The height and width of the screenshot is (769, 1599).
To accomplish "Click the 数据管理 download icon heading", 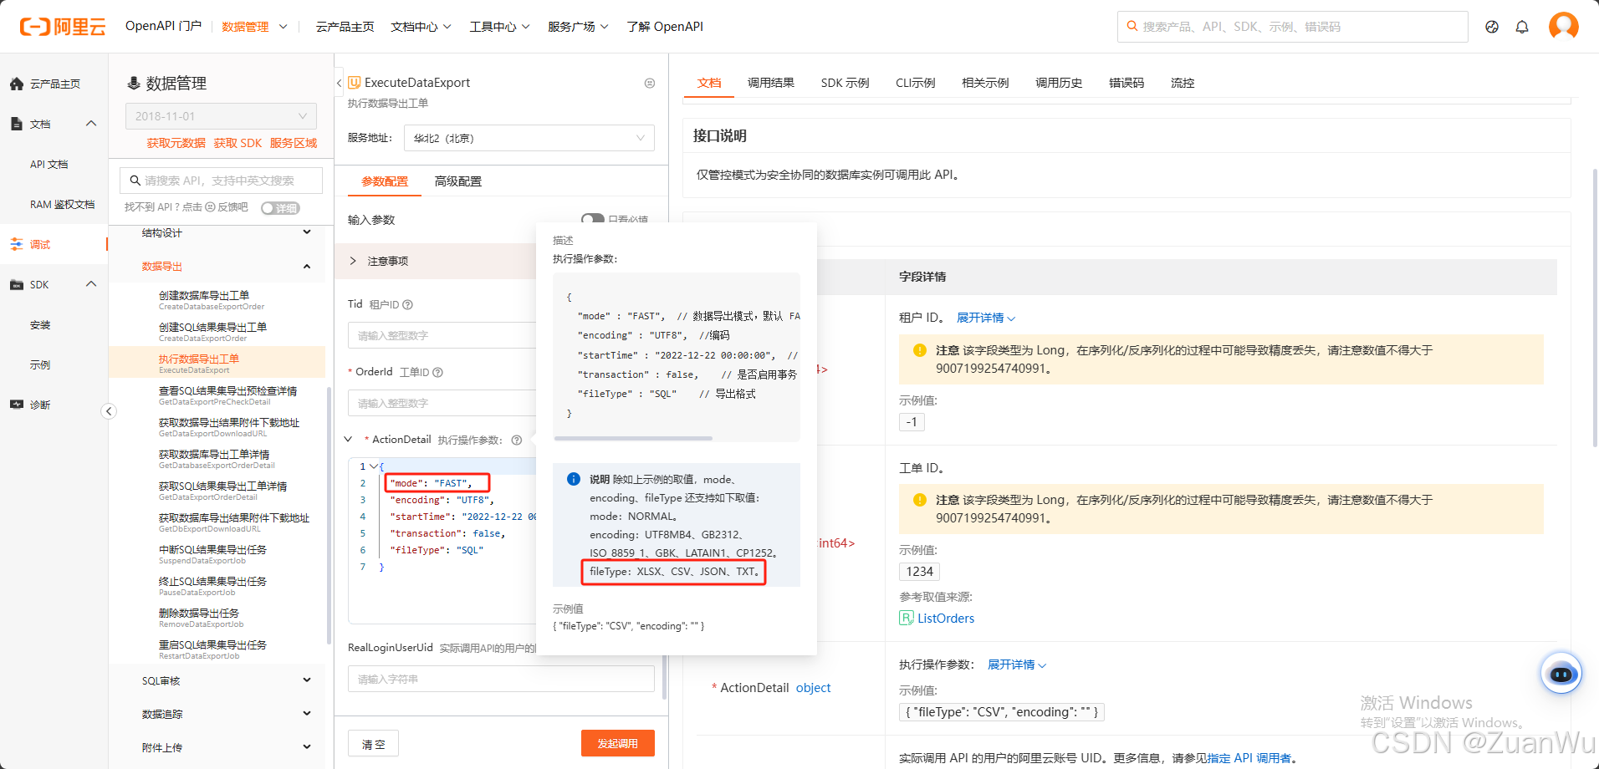I will [133, 83].
